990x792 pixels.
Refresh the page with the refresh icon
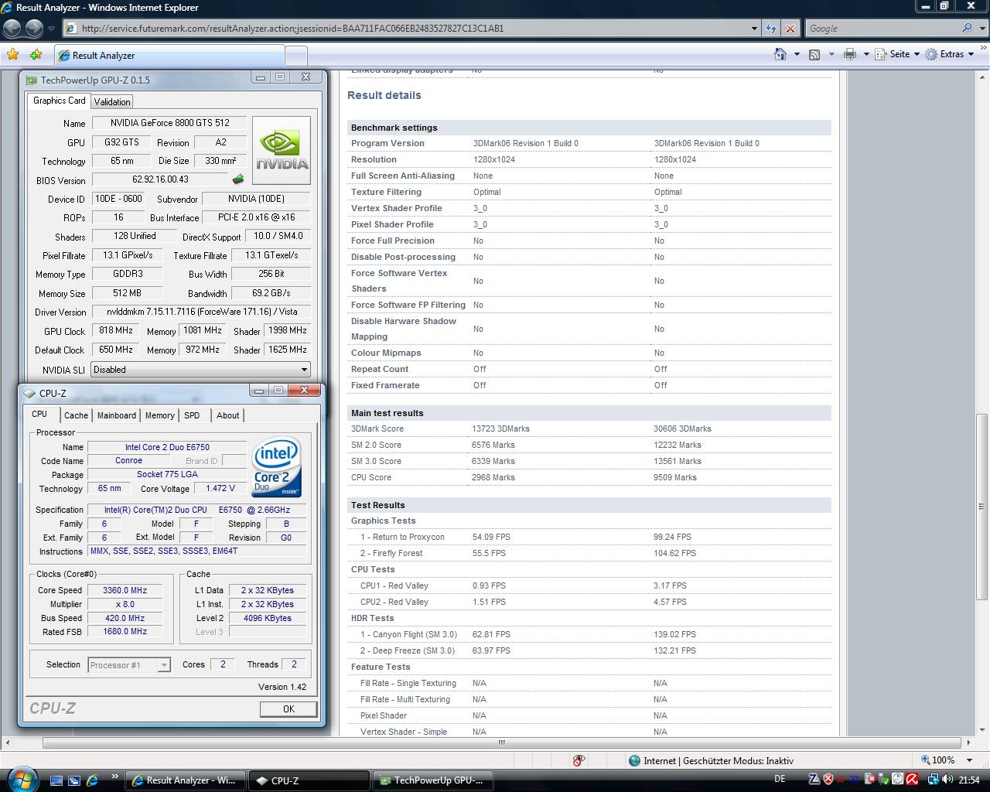(771, 29)
